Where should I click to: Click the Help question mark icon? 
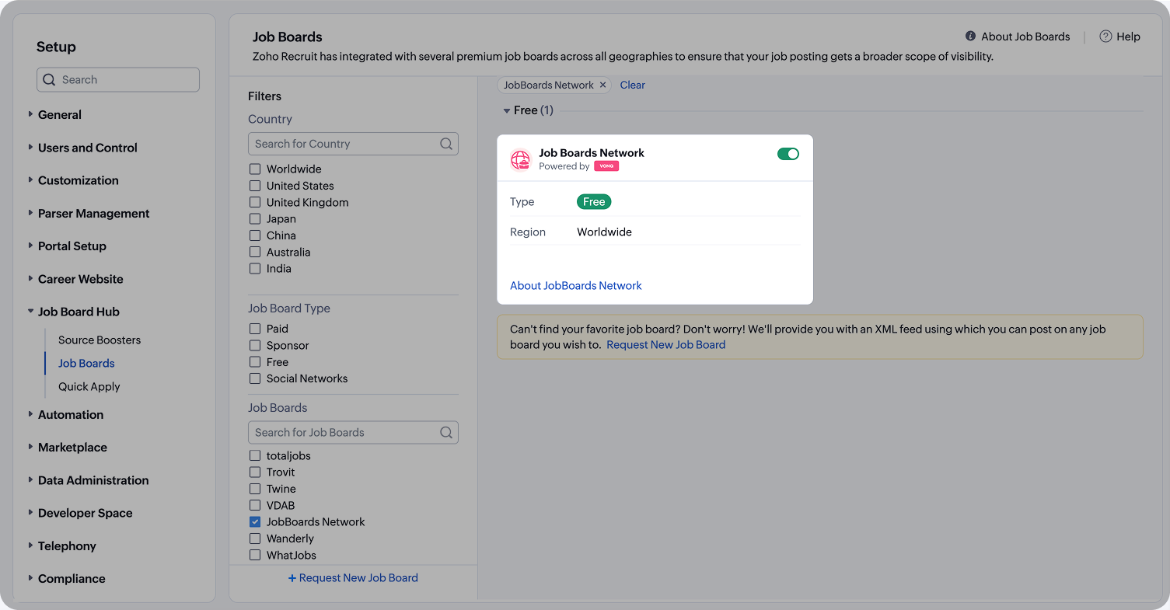point(1105,37)
